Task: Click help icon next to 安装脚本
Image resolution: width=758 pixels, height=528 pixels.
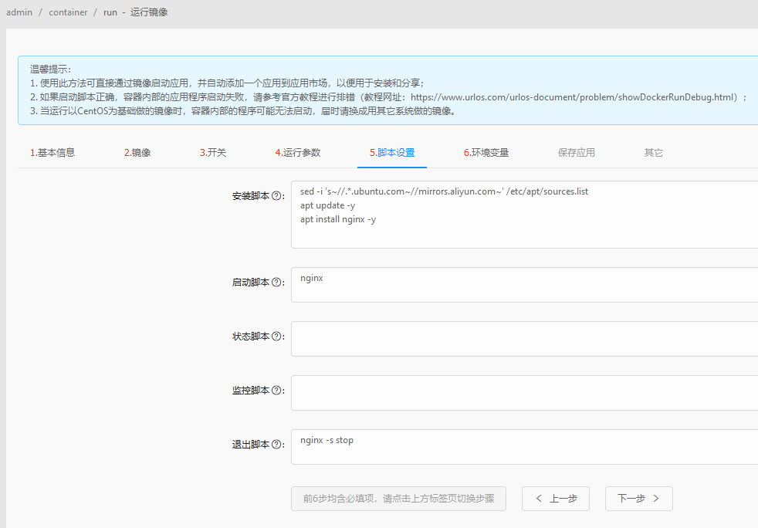Action: [x=276, y=196]
